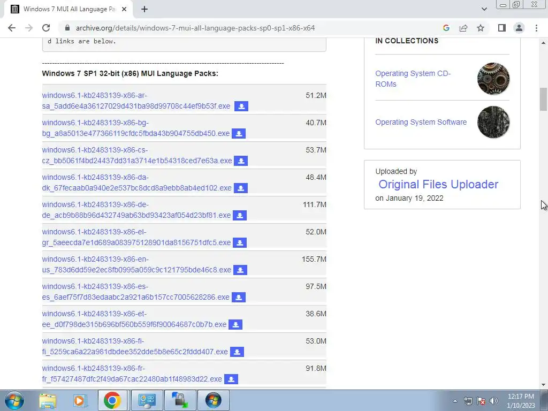This screenshot has height=411, width=548.
Task: Go back to previous page
Action: pos(12,28)
